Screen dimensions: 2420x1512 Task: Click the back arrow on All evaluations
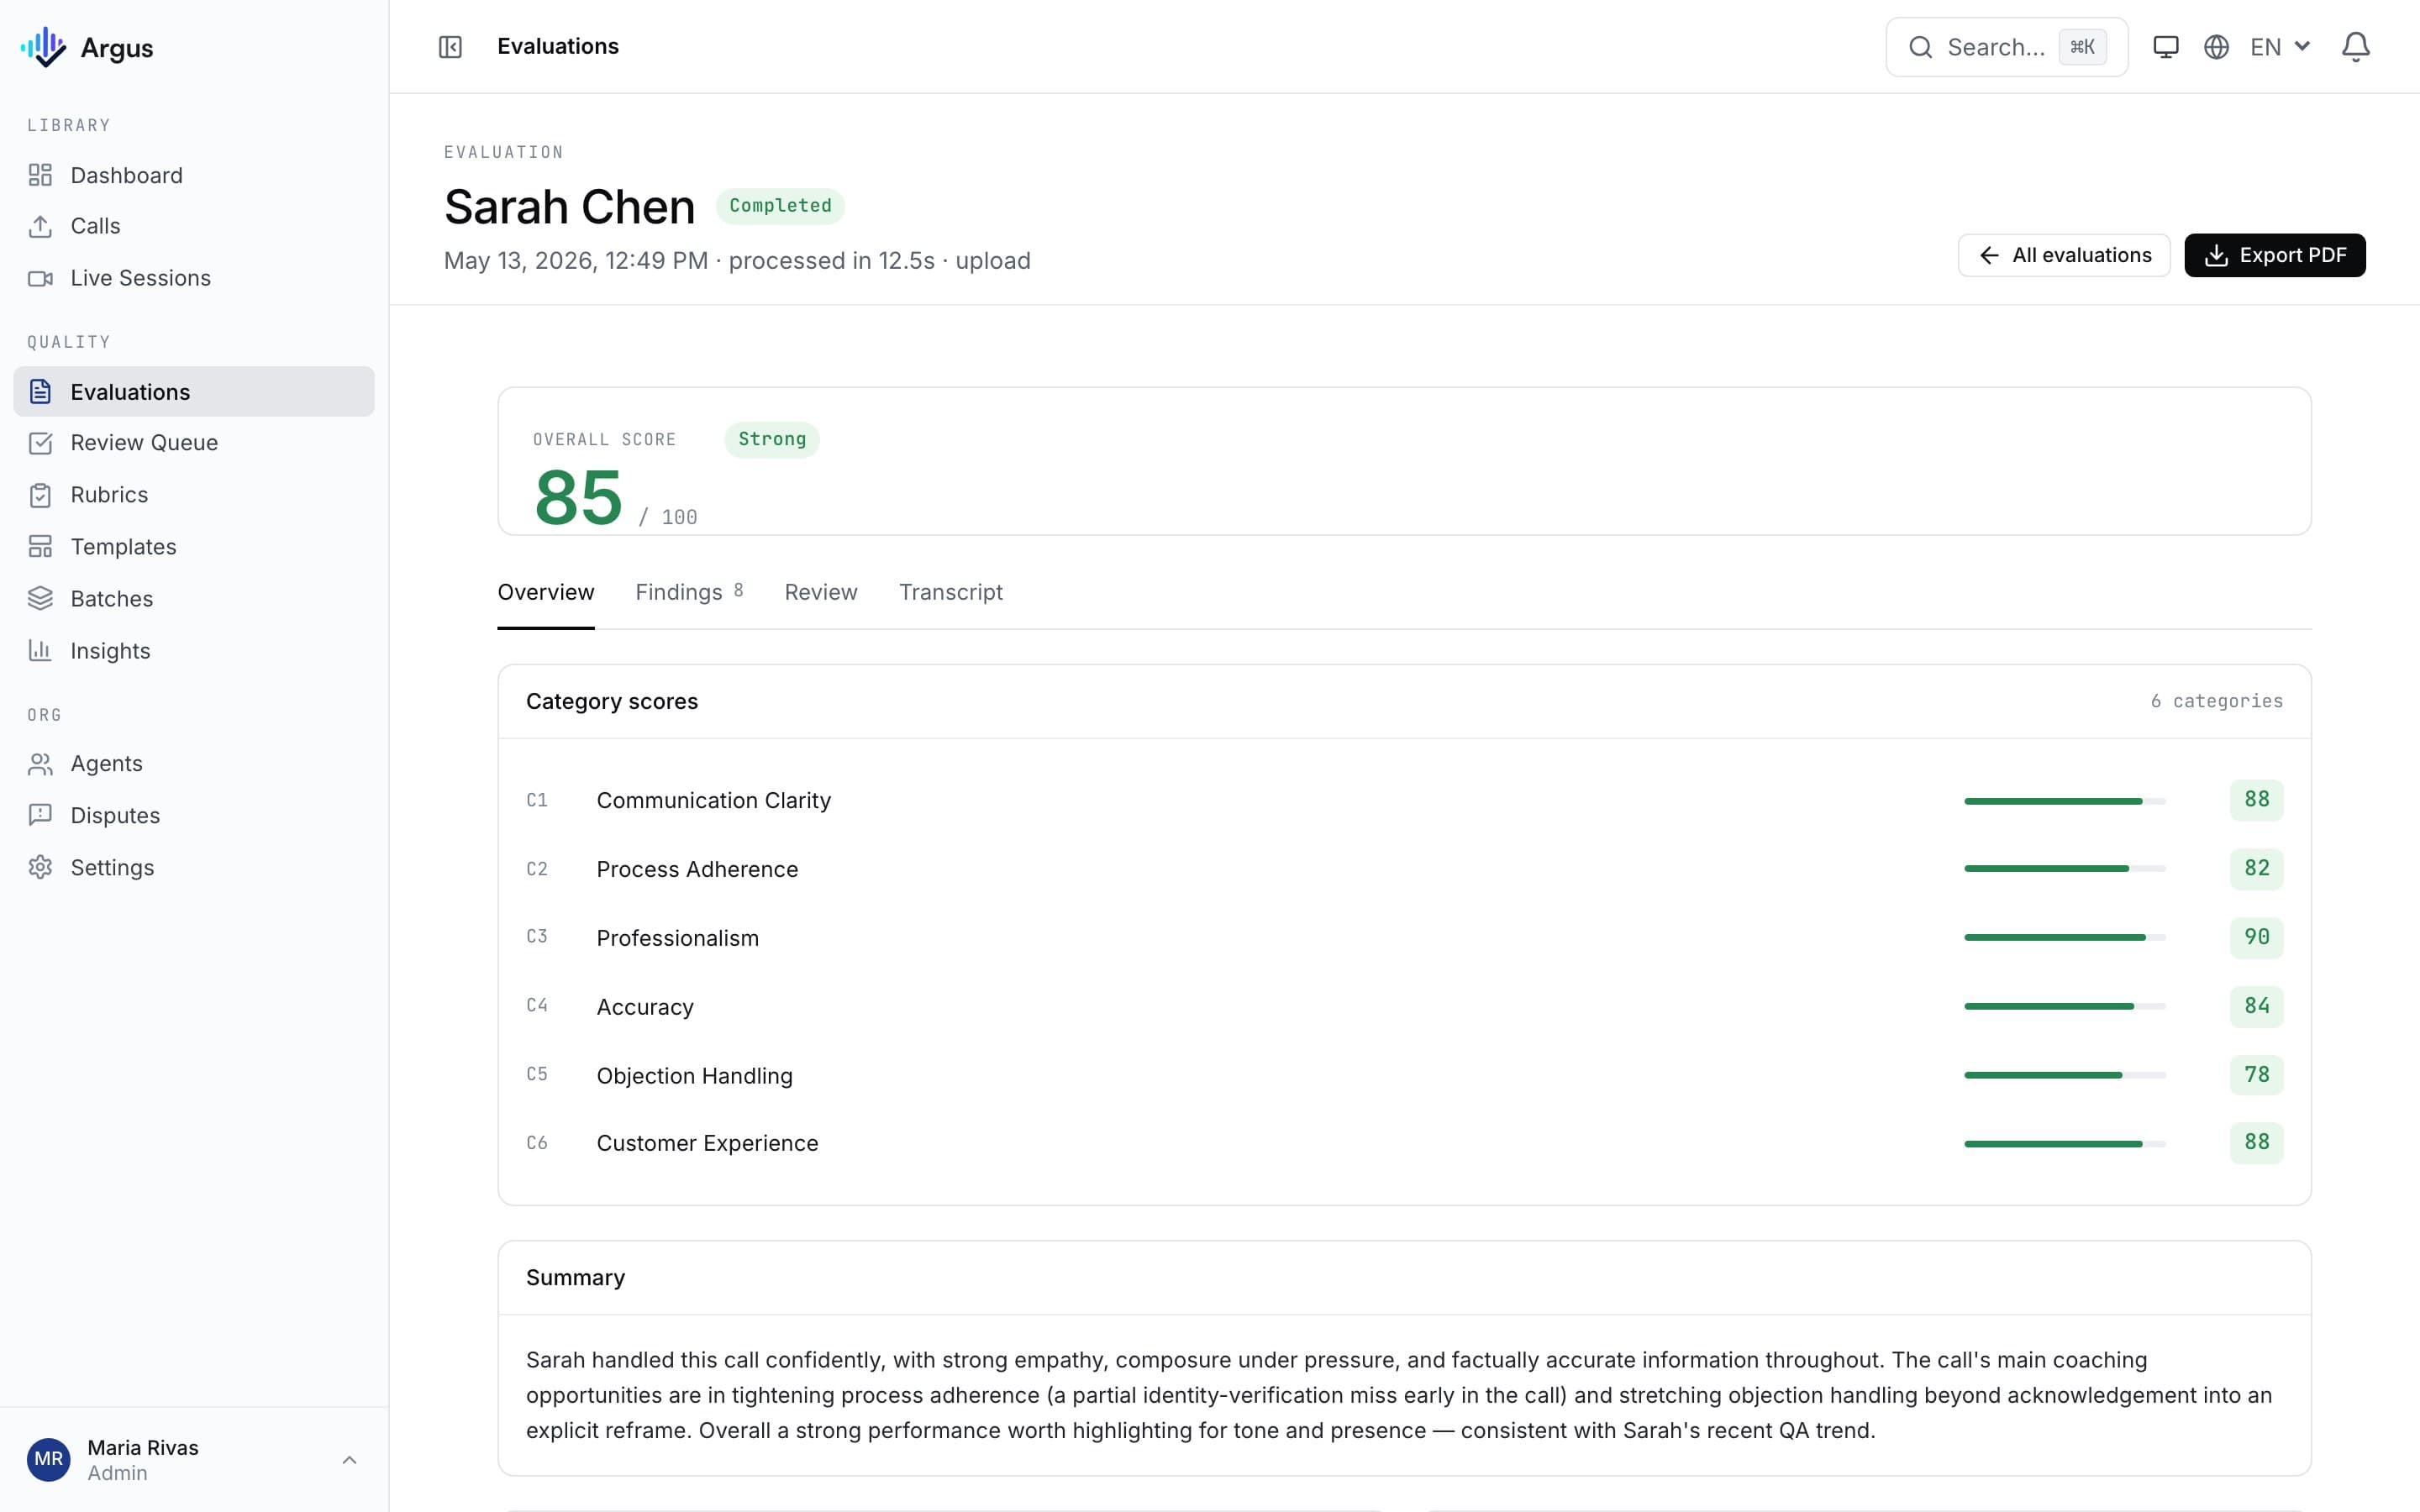pyautogui.click(x=1989, y=256)
